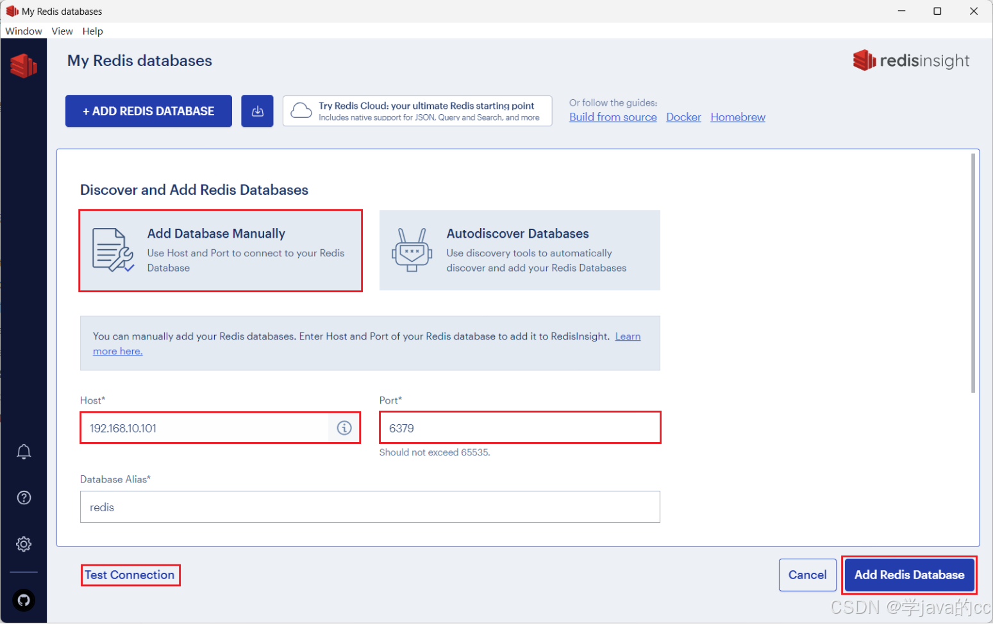The image size is (993, 624).
Task: Click the Cancel button
Action: [808, 575]
